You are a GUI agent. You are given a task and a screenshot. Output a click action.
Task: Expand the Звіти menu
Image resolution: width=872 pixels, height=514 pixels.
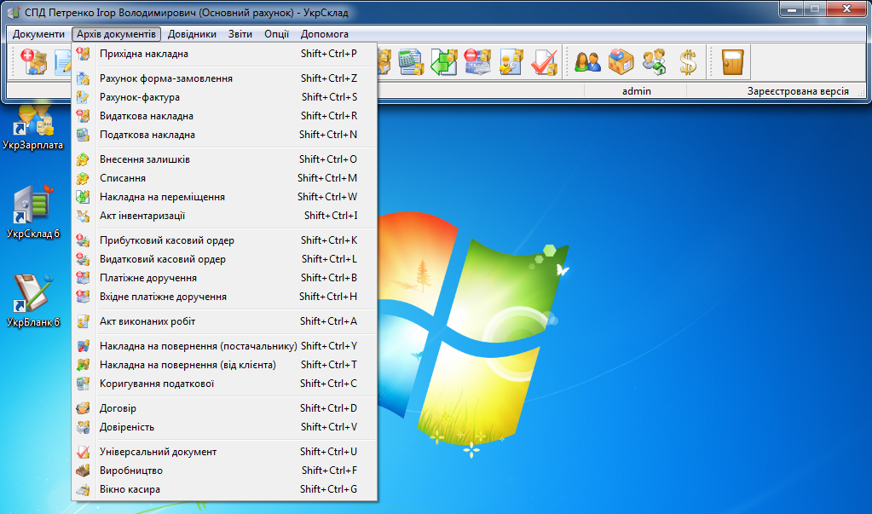(240, 34)
